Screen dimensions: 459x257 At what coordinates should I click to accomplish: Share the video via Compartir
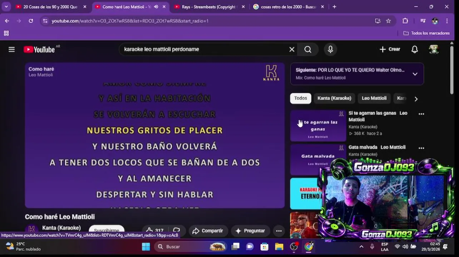point(208,231)
